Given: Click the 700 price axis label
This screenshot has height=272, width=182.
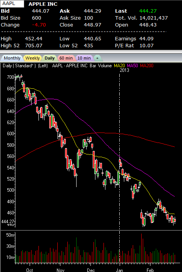Looking at the screenshot, I should pyautogui.click(x=10, y=77).
